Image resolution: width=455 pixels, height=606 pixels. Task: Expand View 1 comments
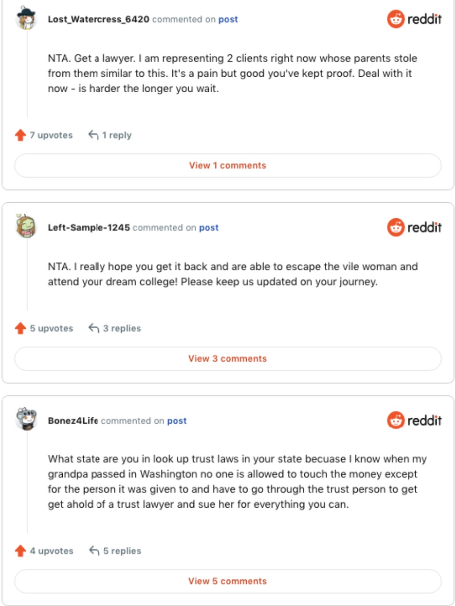coord(227,165)
